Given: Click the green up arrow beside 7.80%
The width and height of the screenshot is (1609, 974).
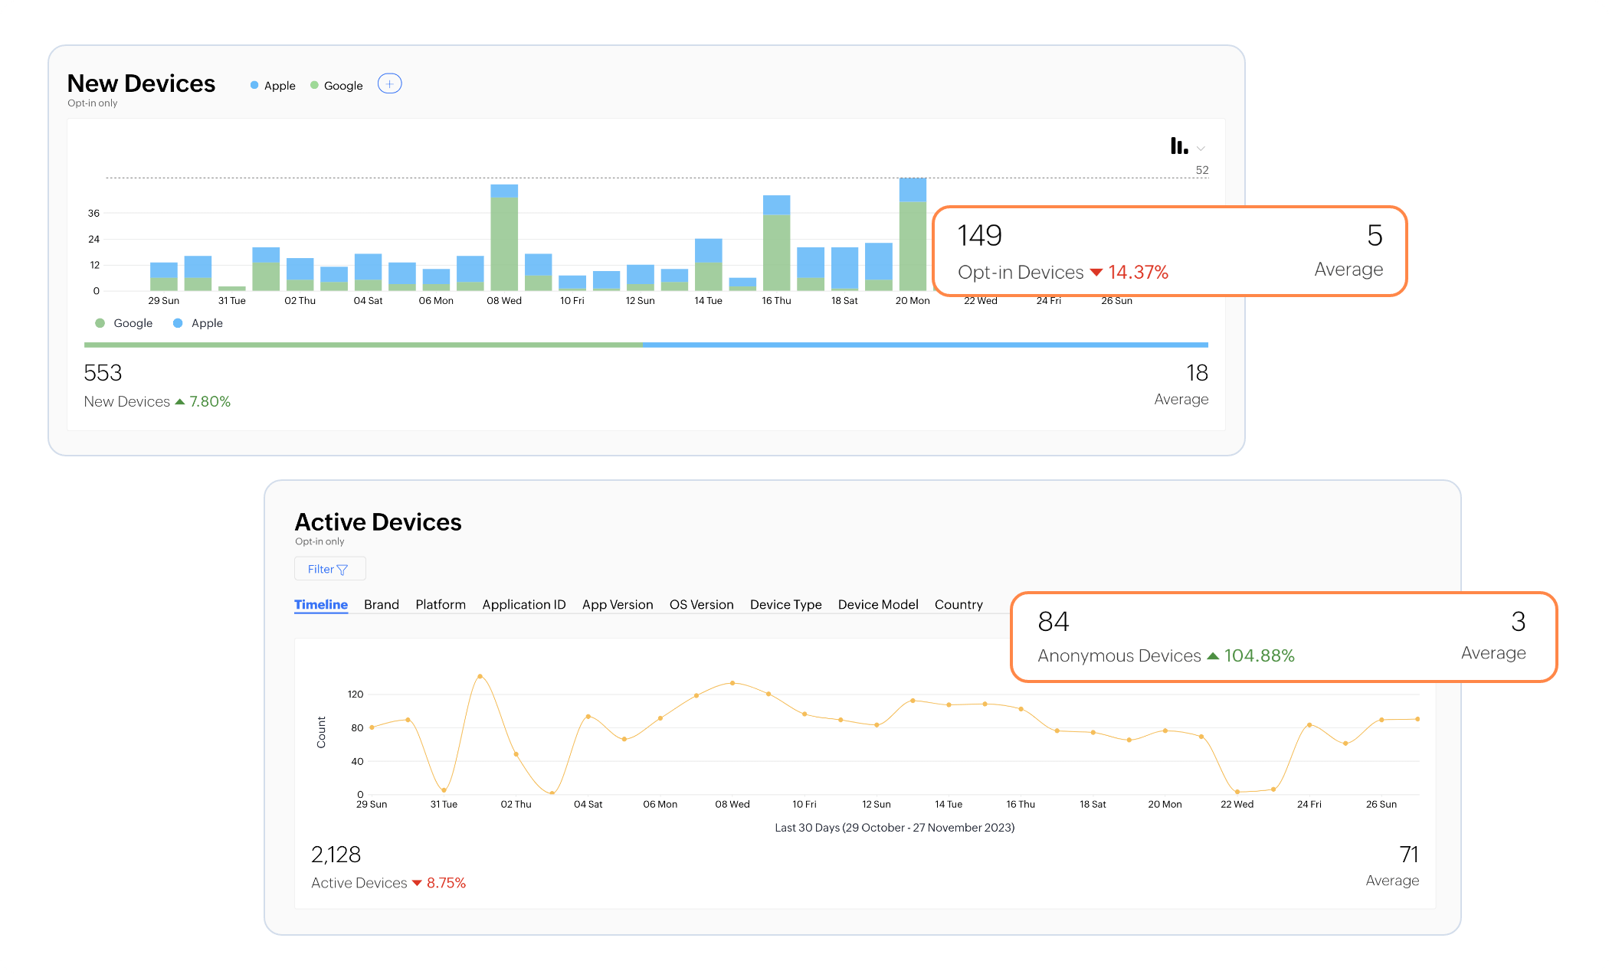Looking at the screenshot, I should click(x=179, y=401).
